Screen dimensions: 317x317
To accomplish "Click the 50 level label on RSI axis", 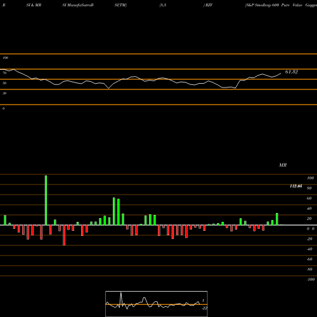I will coord(4,83).
